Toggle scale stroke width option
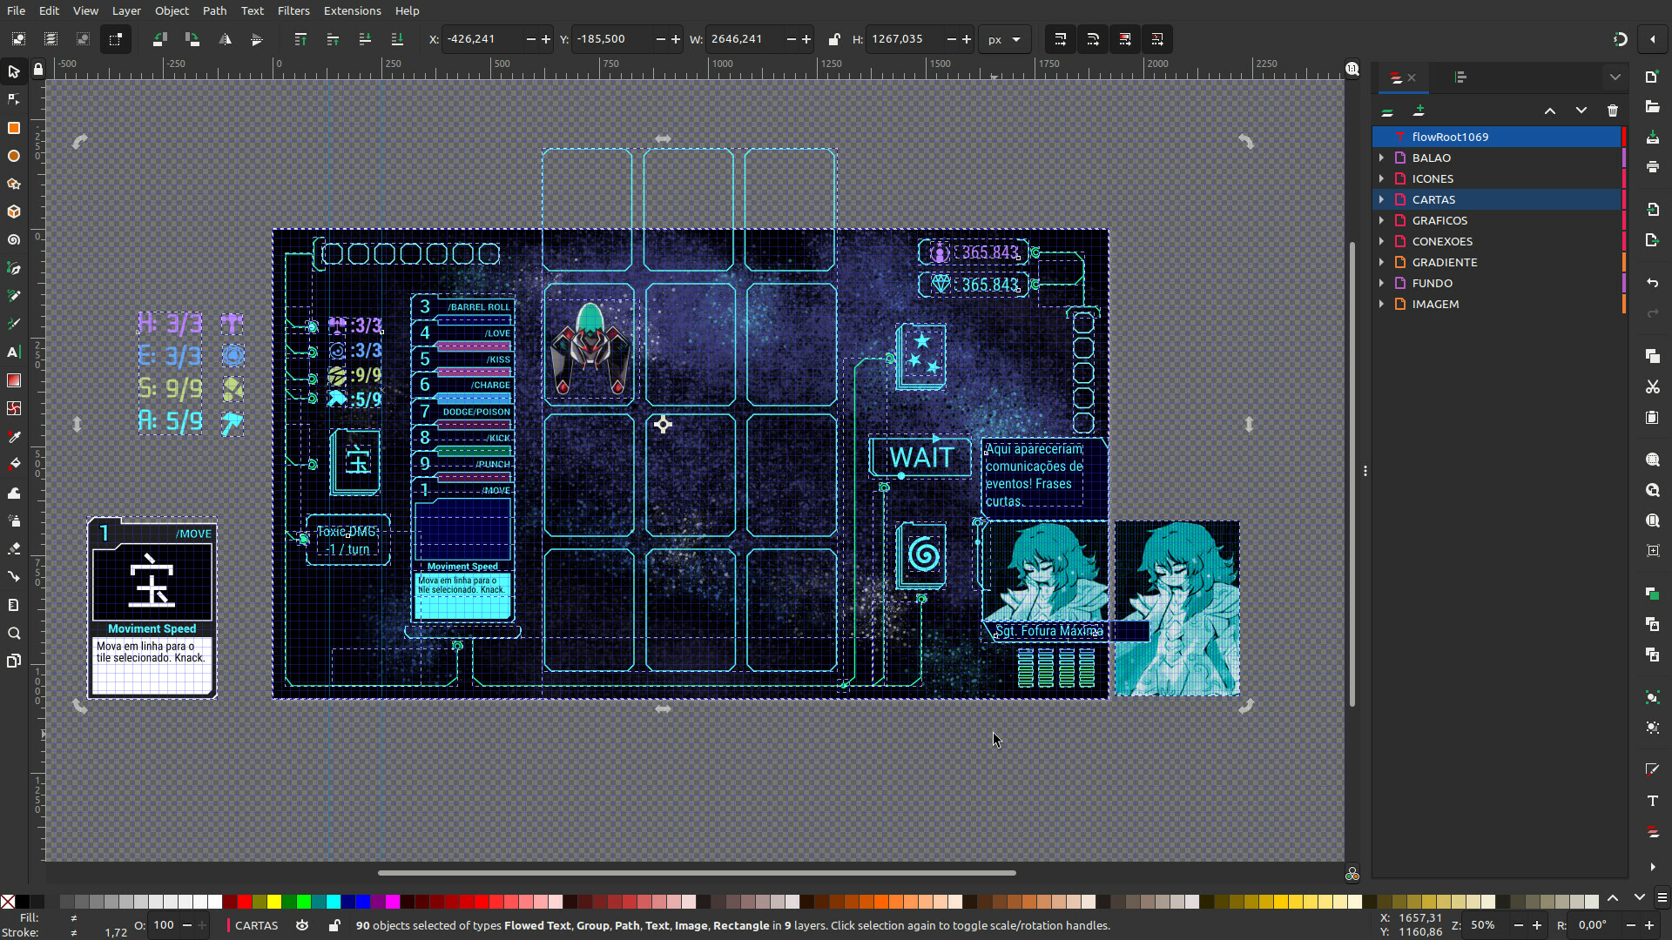This screenshot has height=940, width=1672. 1061,39
